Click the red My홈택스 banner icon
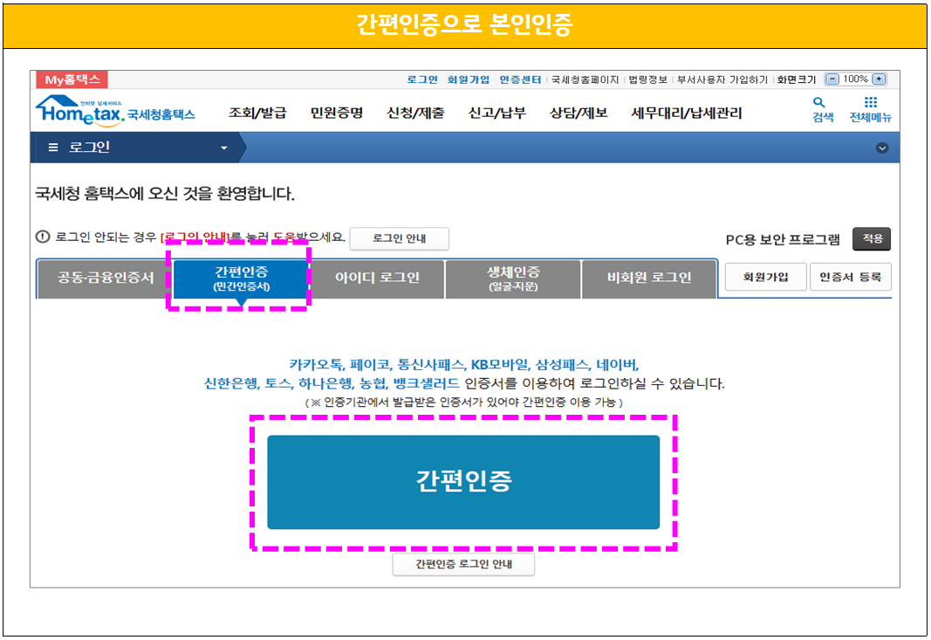Image resolution: width=931 pixels, height=640 pixels. (70, 79)
